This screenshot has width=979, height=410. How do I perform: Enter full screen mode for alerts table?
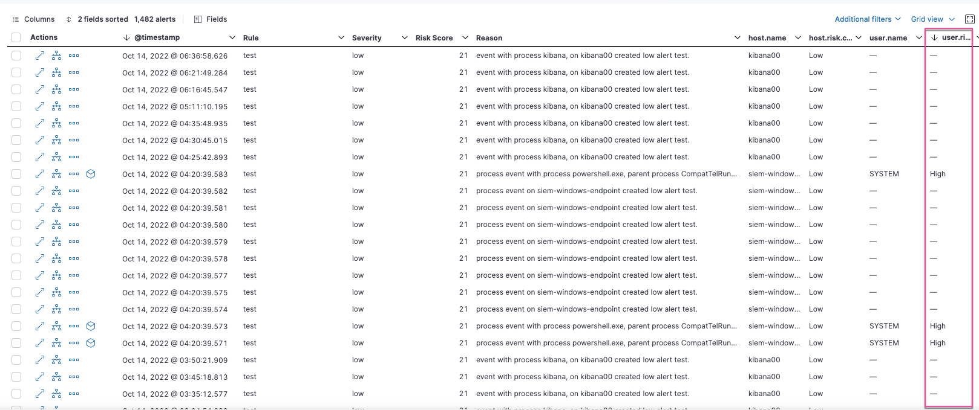point(969,19)
